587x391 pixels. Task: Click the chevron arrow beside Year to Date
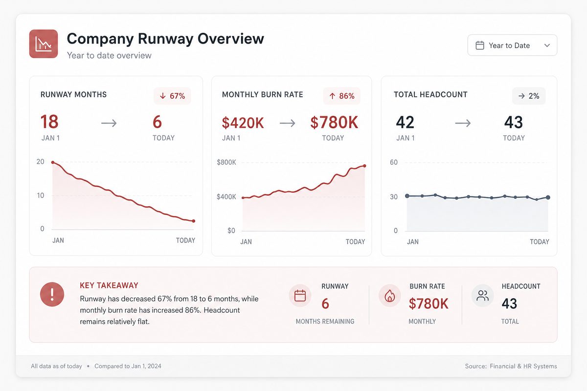coord(547,45)
